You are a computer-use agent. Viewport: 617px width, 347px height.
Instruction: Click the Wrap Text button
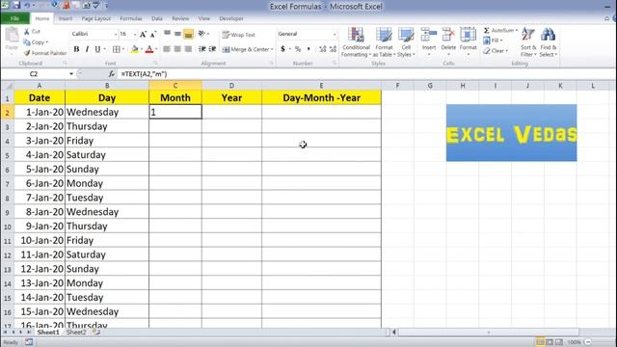click(238, 35)
